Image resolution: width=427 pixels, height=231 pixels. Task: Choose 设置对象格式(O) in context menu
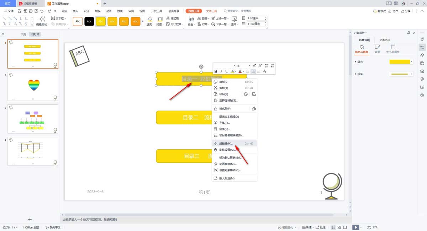pos(234,170)
